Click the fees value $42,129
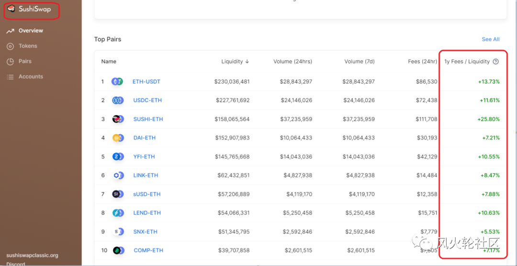Image resolution: width=517 pixels, height=266 pixels. (427, 157)
